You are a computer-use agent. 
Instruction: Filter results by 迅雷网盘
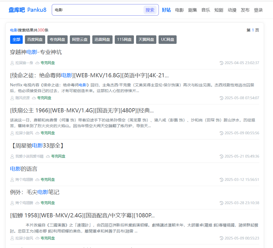(x=102, y=39)
